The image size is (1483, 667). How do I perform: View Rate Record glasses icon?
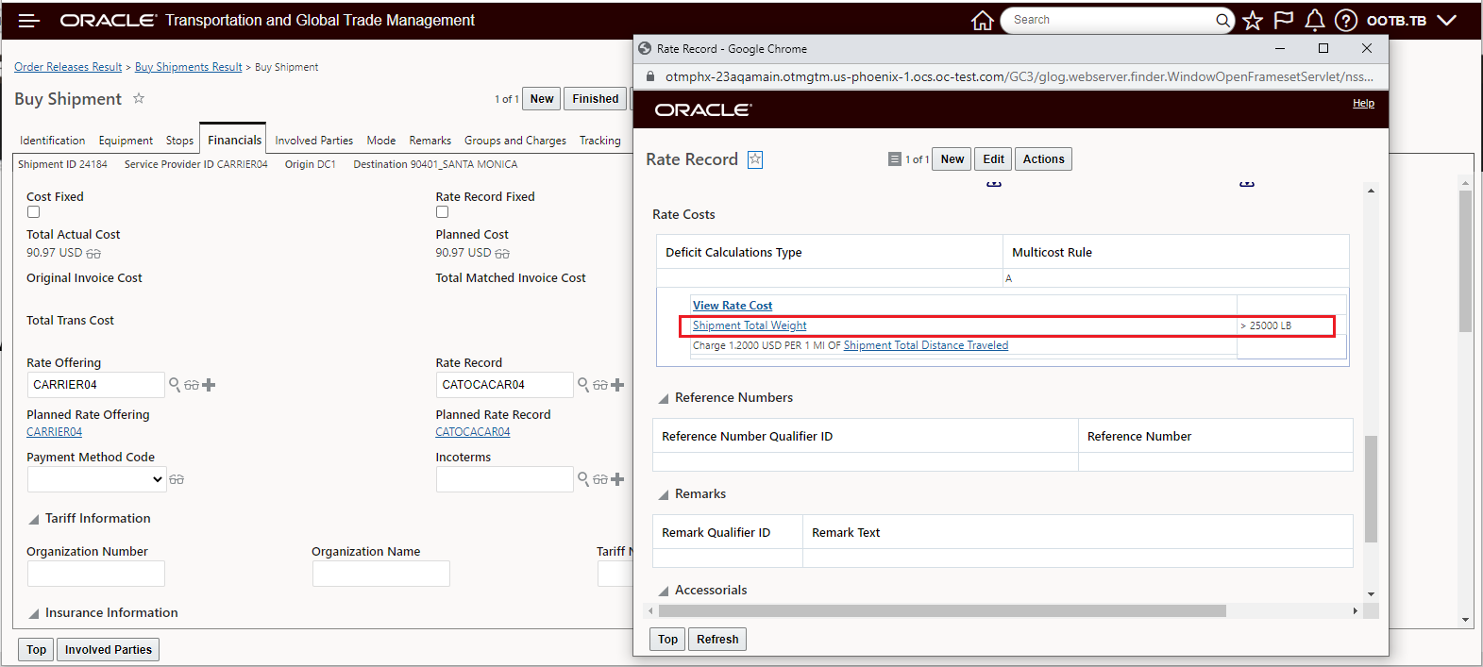tap(600, 385)
